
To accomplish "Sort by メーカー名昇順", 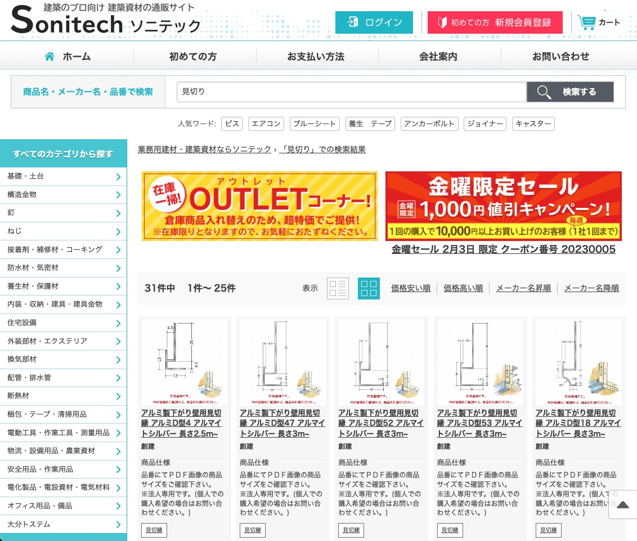I will [523, 288].
